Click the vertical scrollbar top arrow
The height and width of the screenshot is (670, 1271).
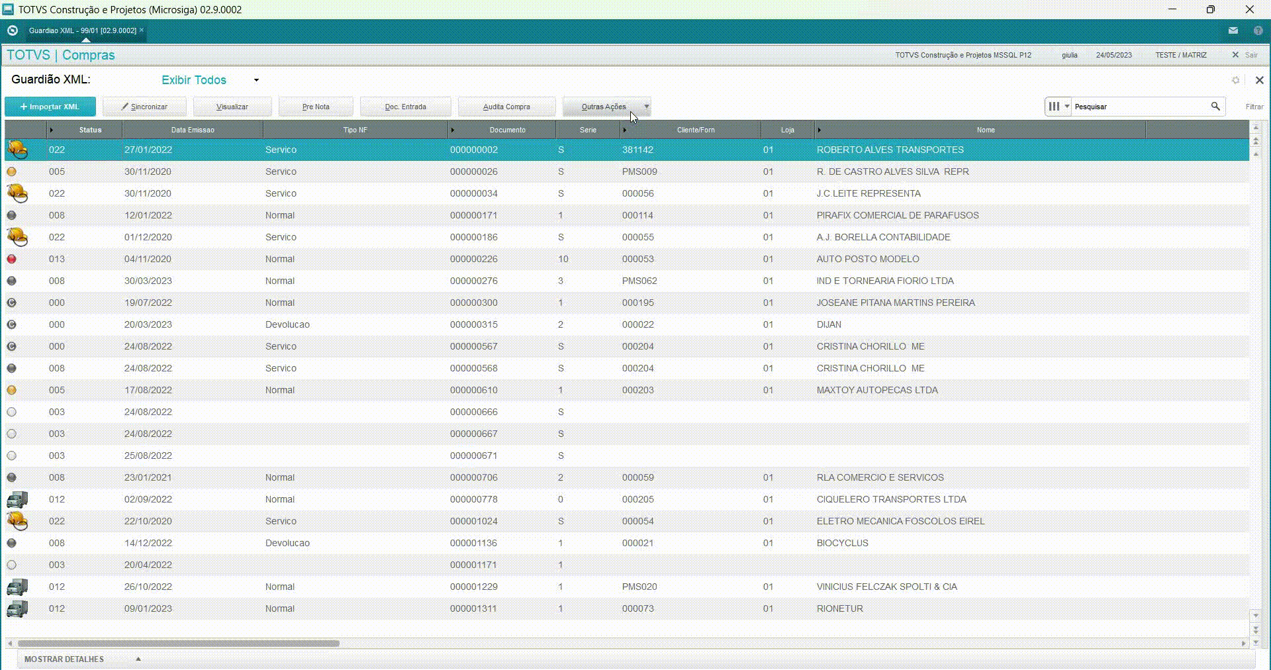pos(1256,126)
